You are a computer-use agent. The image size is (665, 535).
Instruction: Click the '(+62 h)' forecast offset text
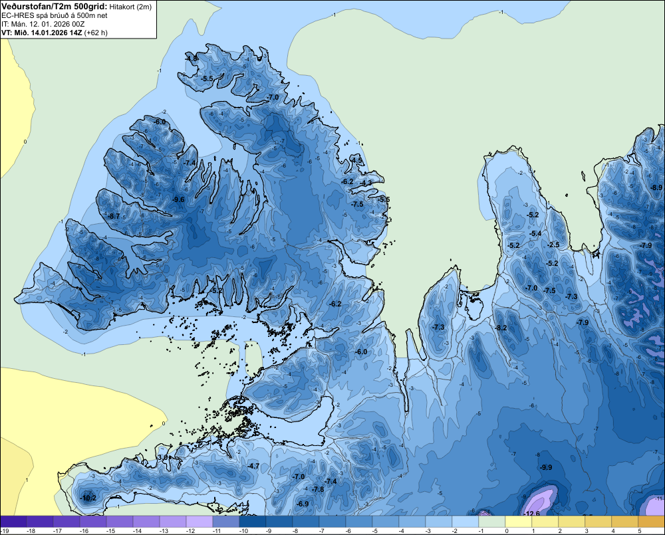[96, 33]
